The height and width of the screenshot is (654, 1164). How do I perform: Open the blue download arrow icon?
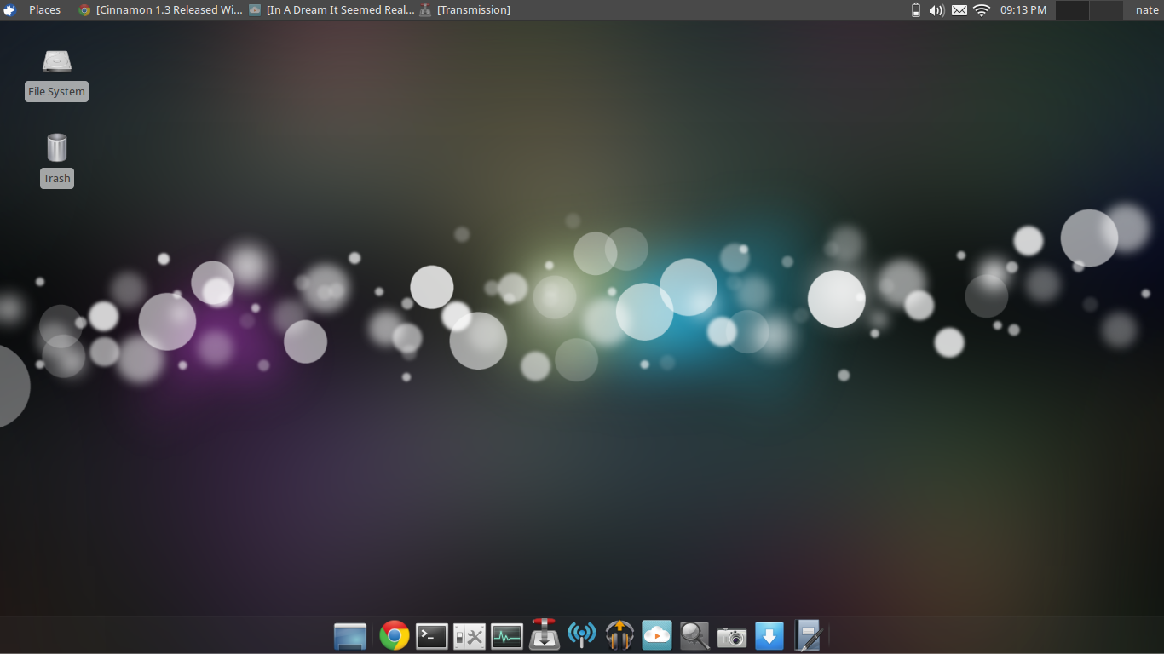[x=769, y=635]
